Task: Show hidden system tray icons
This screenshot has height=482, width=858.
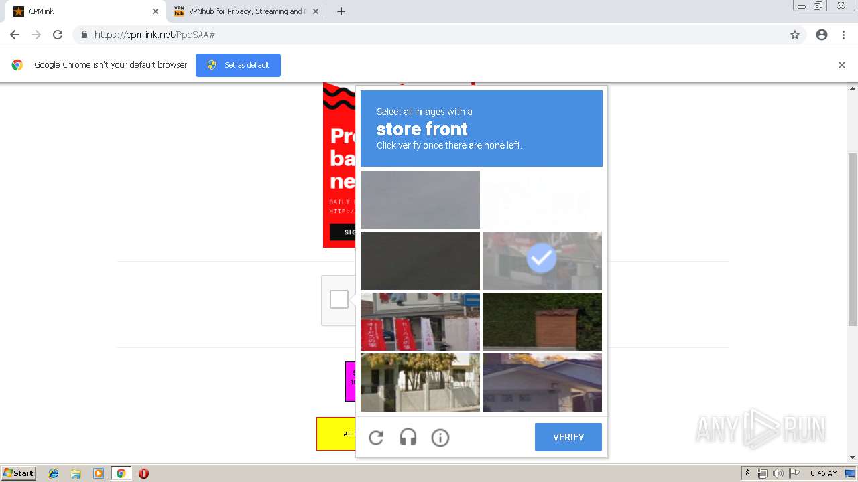Action: coord(747,473)
